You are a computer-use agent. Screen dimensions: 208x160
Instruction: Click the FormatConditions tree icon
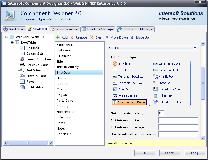pos(22,59)
